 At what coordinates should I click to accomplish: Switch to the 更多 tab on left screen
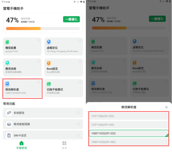coord(64,145)
